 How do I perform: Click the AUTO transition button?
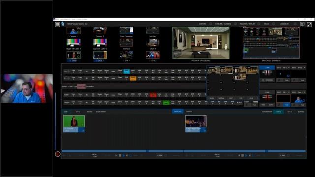click(271, 105)
